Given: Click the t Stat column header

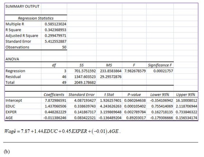Looking at the screenshot, I should tap(109, 95).
